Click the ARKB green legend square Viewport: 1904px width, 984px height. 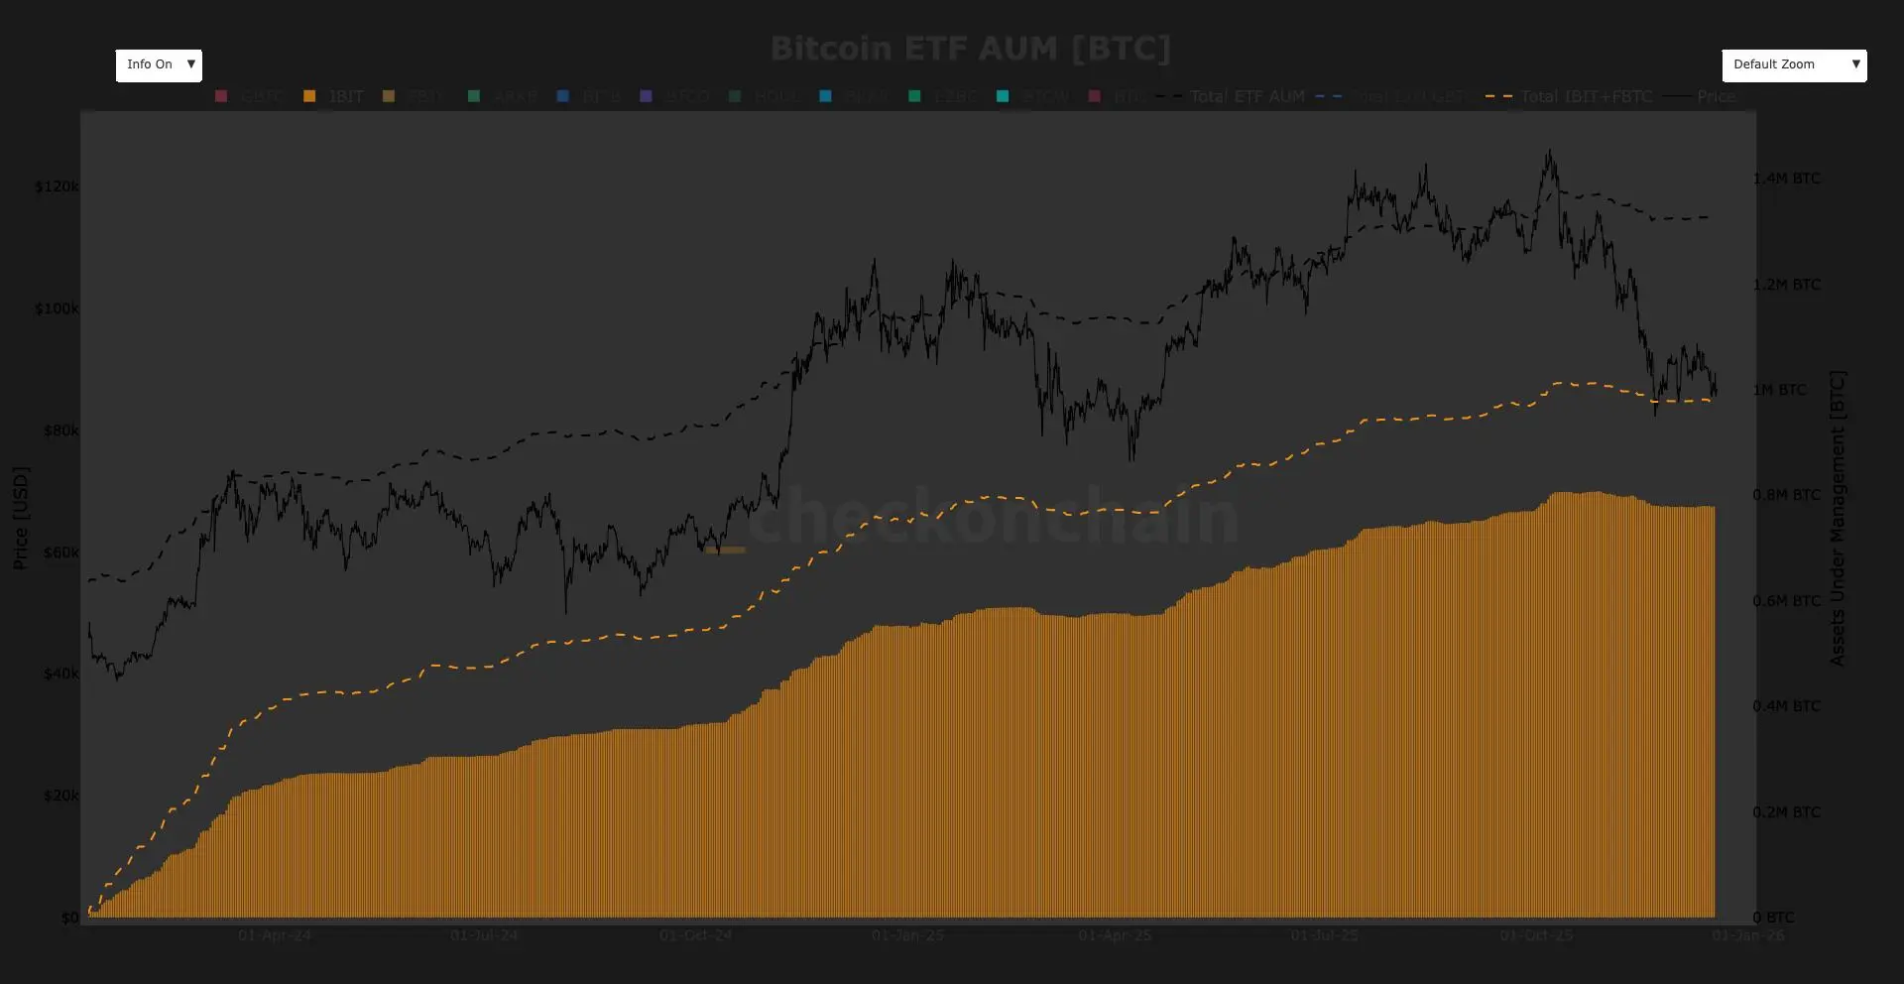click(x=474, y=96)
